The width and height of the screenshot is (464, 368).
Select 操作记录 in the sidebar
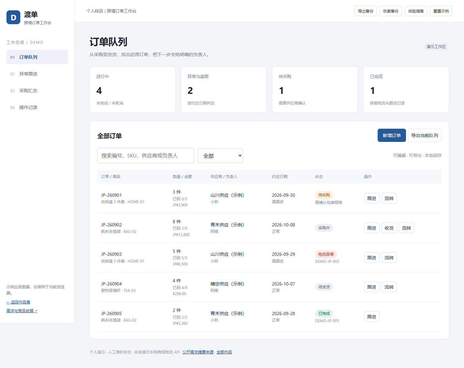click(37, 107)
